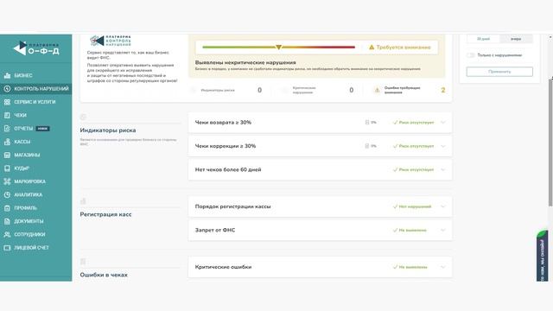Select the вчера period tab
The image size is (553, 311).
[516, 39]
